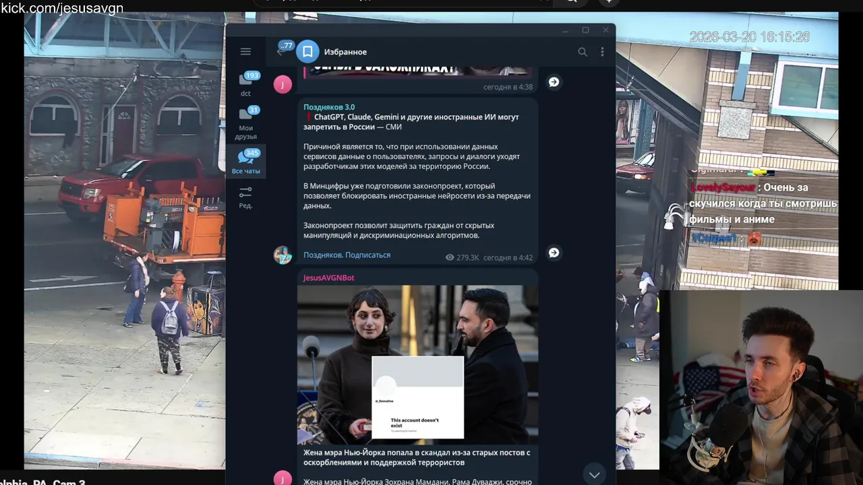Image resolution: width=863 pixels, height=485 pixels.
Task: Click the Жена мэра Нью-Йорка headline
Action: (x=417, y=458)
